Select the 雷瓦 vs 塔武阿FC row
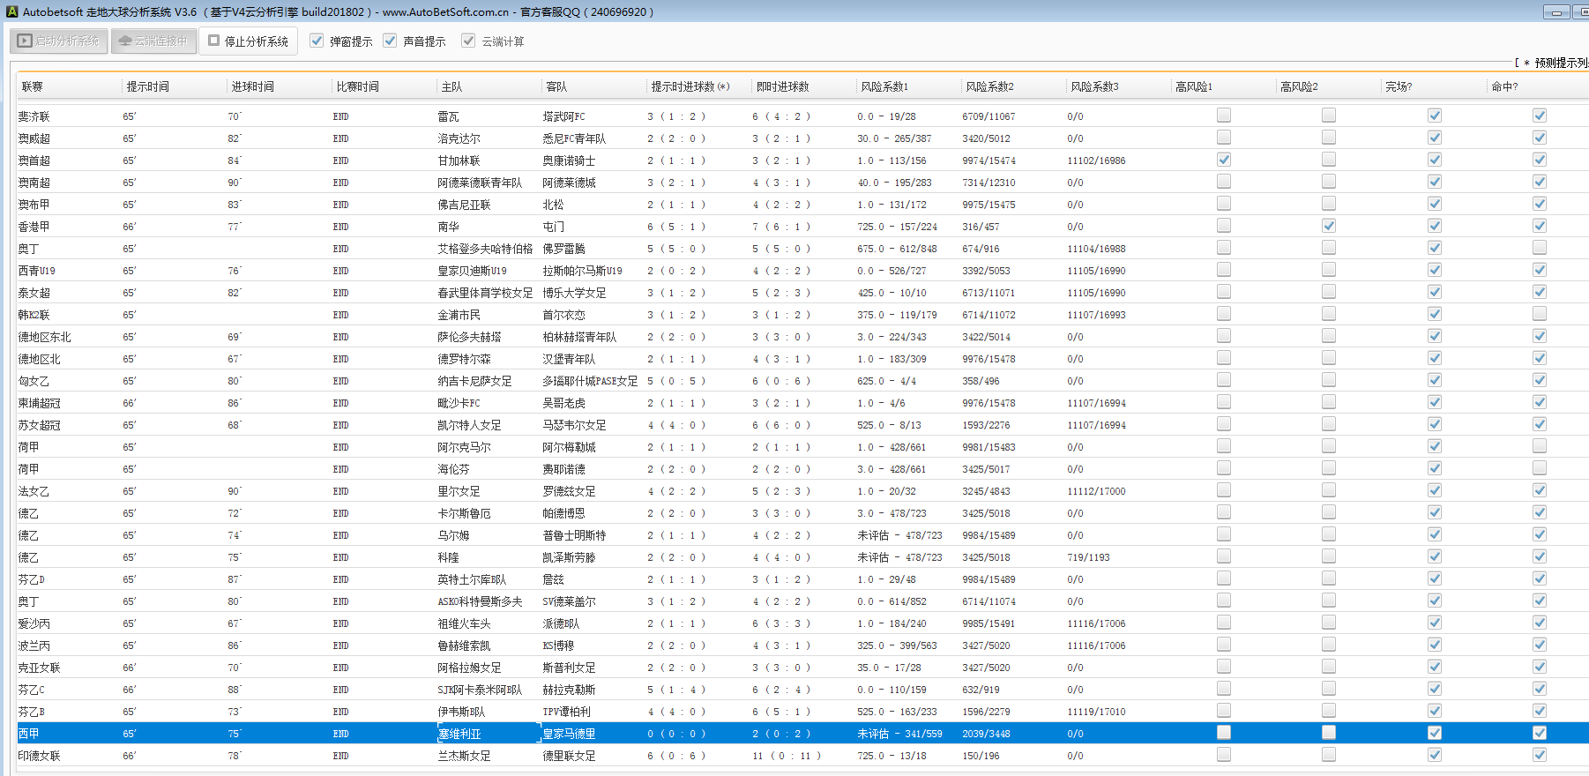Image resolution: width=1589 pixels, height=776 pixels. click(448, 116)
